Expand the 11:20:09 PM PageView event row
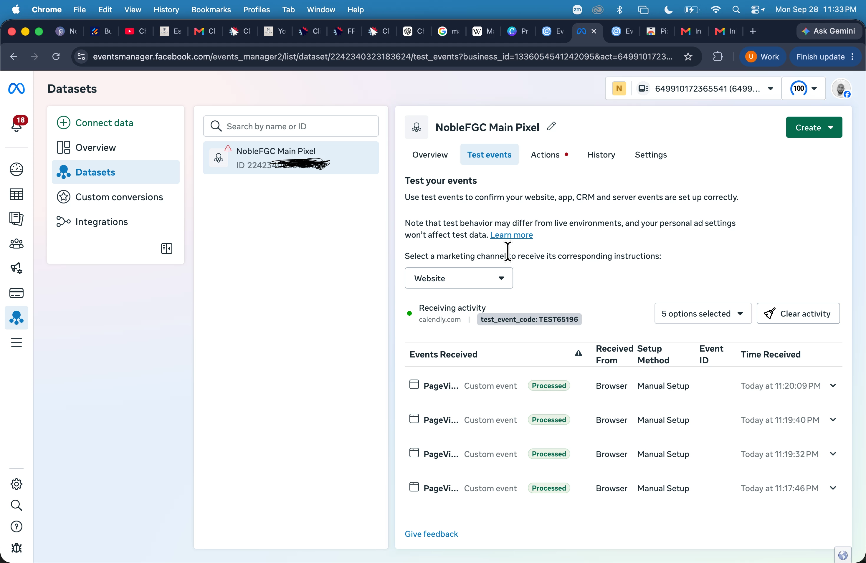The height and width of the screenshot is (563, 866). click(833, 385)
